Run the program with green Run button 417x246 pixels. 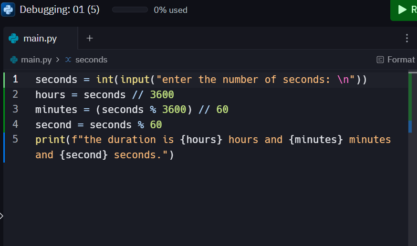click(x=404, y=10)
